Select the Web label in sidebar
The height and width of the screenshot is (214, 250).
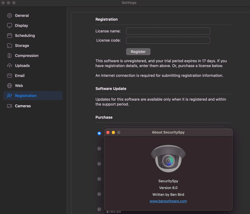[x=19, y=86]
